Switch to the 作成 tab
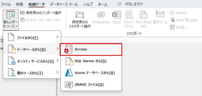This screenshot has width=202, height=96. tap(19, 4)
